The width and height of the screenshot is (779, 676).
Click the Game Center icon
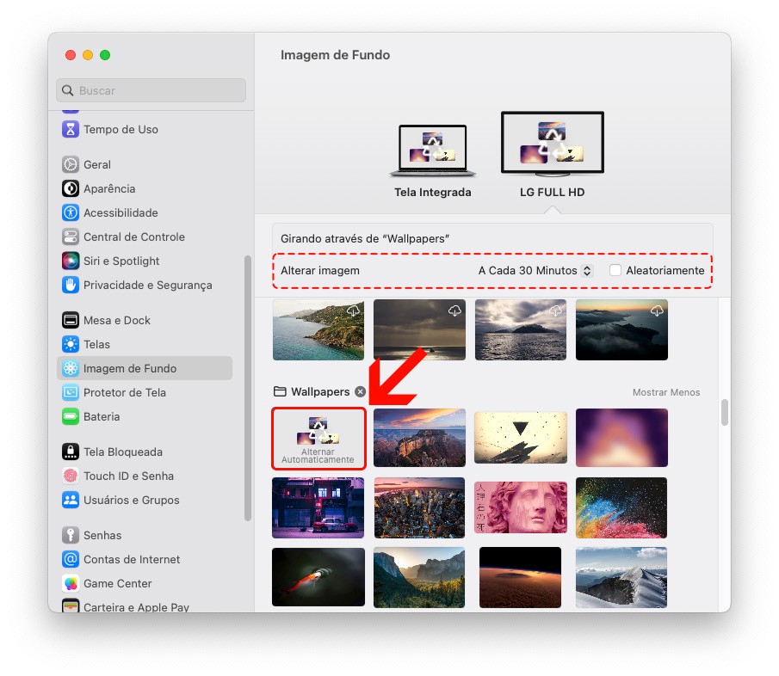coord(71,584)
